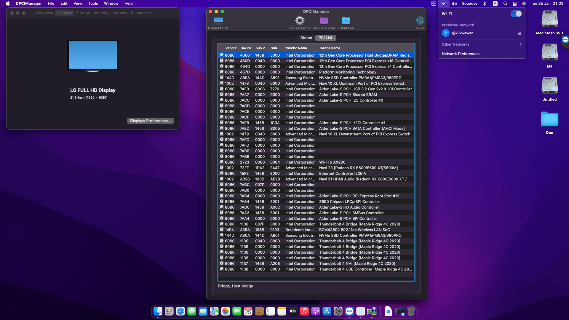Screen dimensions: 569x320
Task: Open the Macintosh SSD drive icon
Action: coord(549,19)
